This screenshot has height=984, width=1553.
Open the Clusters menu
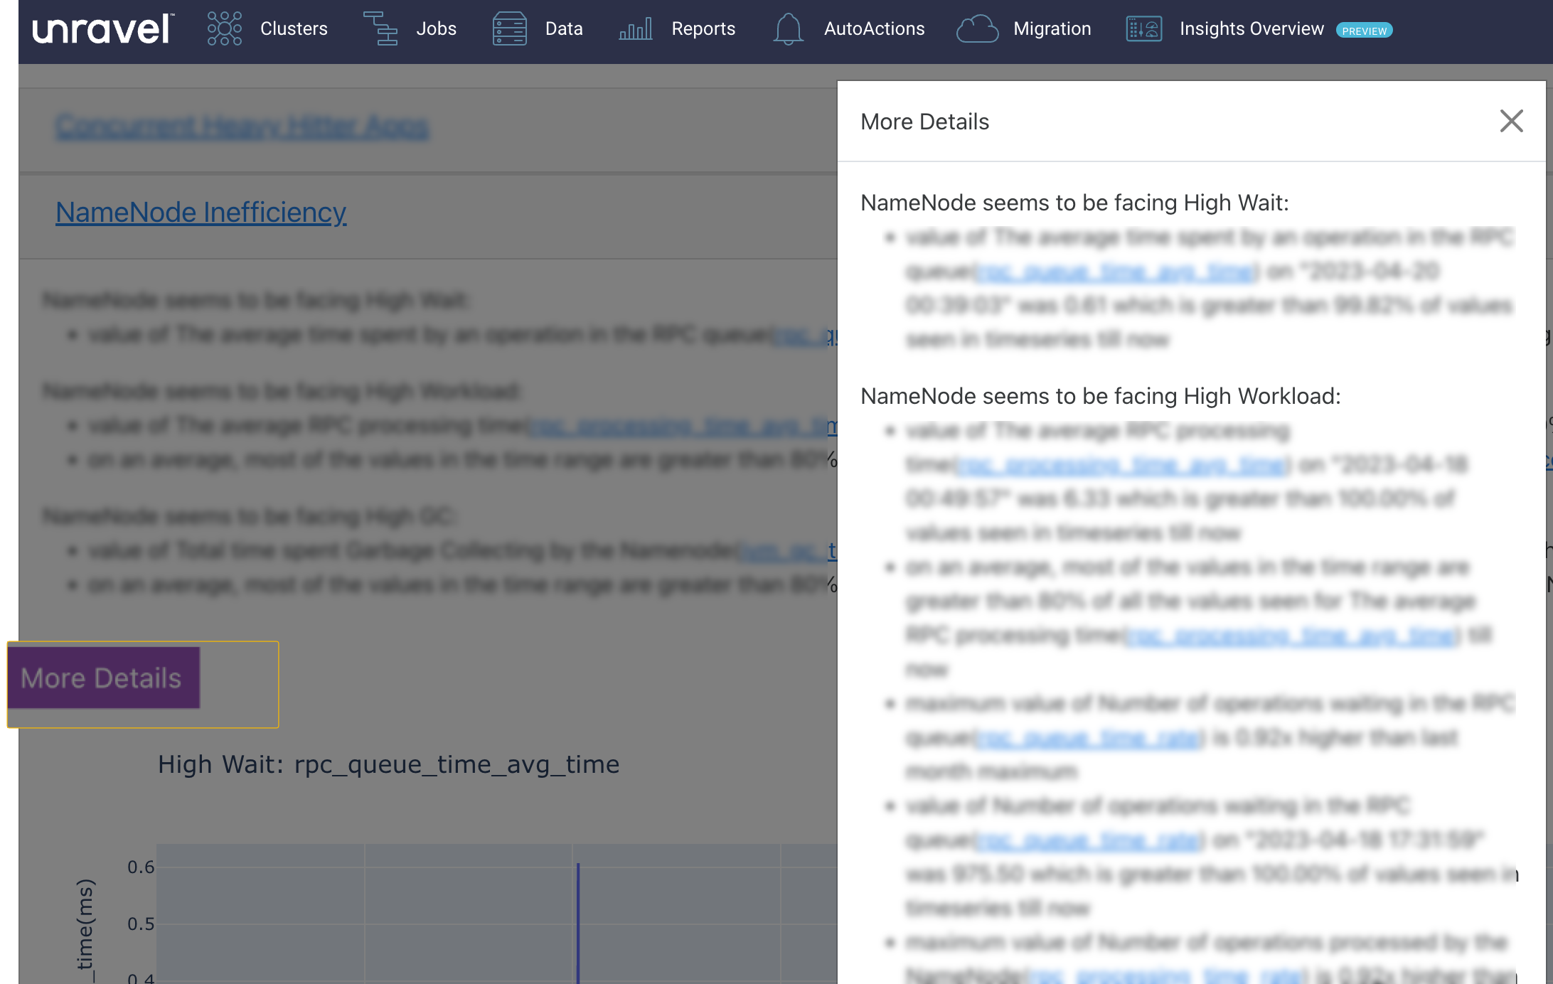(294, 29)
